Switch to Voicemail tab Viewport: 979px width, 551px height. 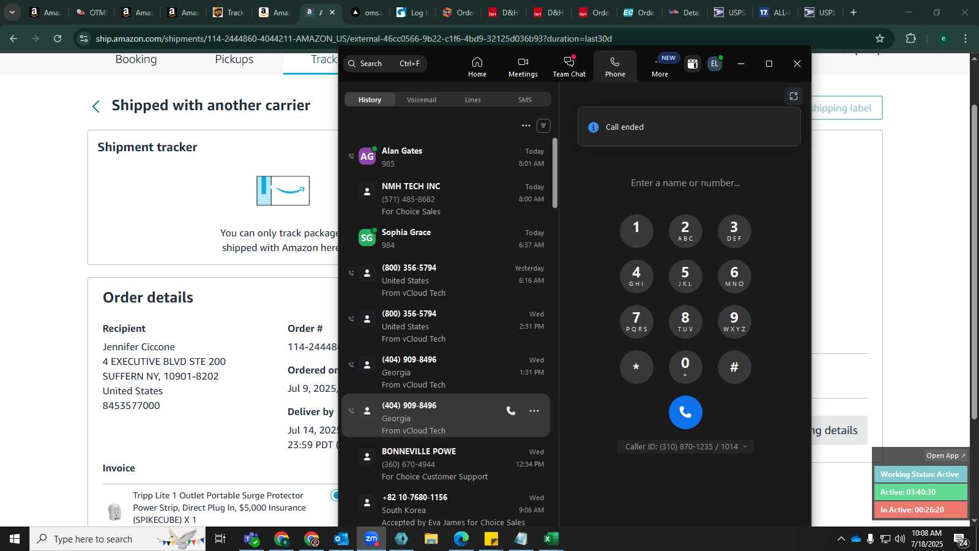click(422, 100)
